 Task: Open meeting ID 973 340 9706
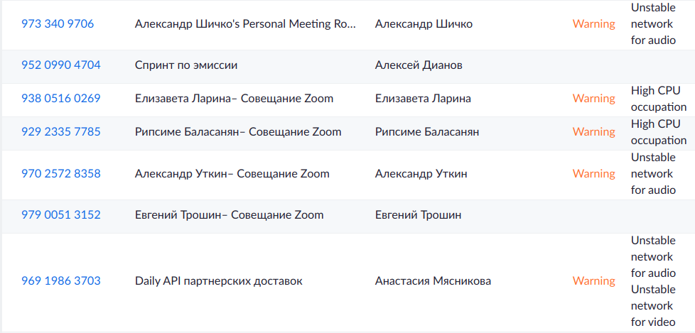pos(58,24)
